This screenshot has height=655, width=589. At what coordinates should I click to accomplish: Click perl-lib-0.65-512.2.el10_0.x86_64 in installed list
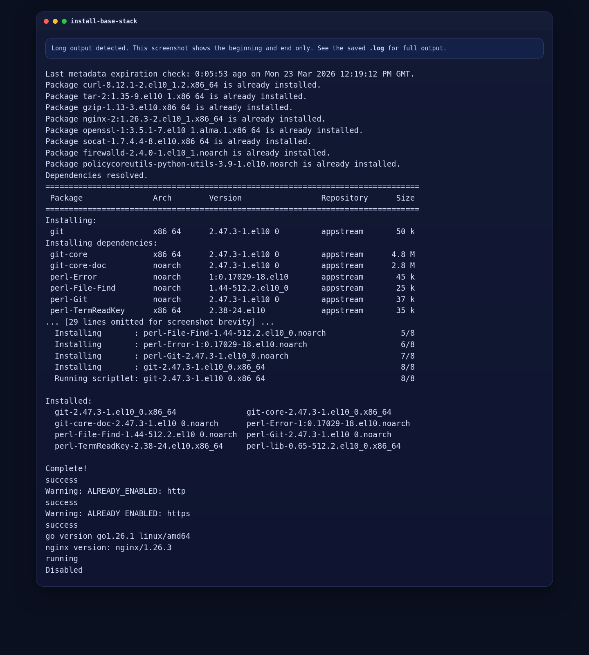[324, 446]
